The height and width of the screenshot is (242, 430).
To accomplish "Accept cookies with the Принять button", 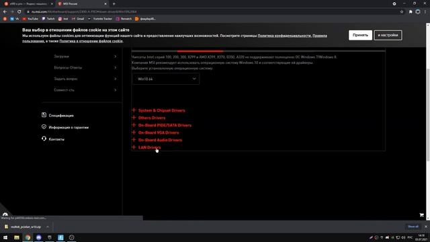I will click(x=360, y=35).
